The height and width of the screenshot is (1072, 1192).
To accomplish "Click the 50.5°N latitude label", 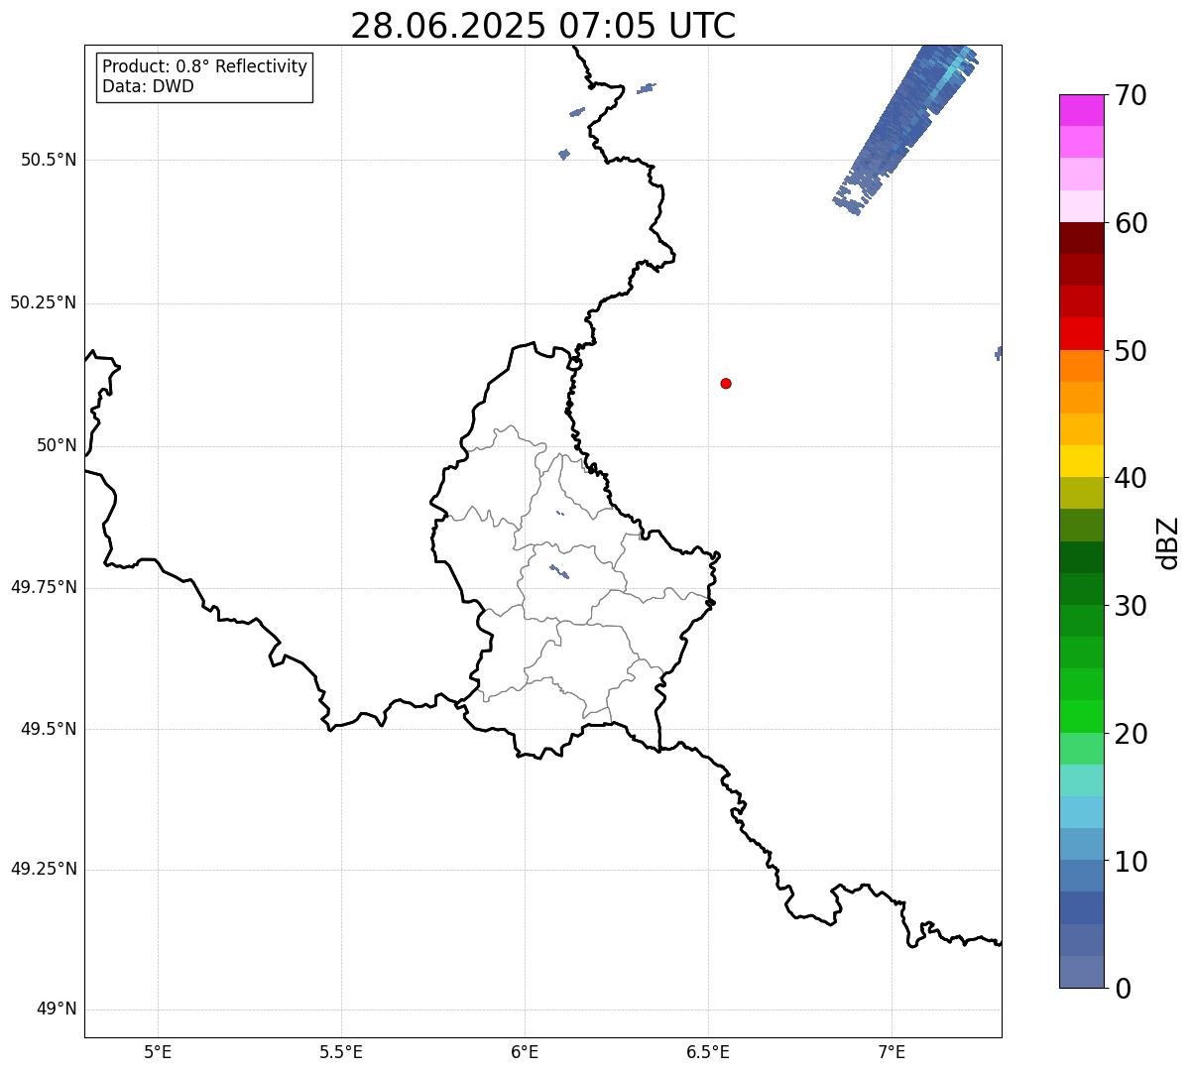I will point(48,160).
